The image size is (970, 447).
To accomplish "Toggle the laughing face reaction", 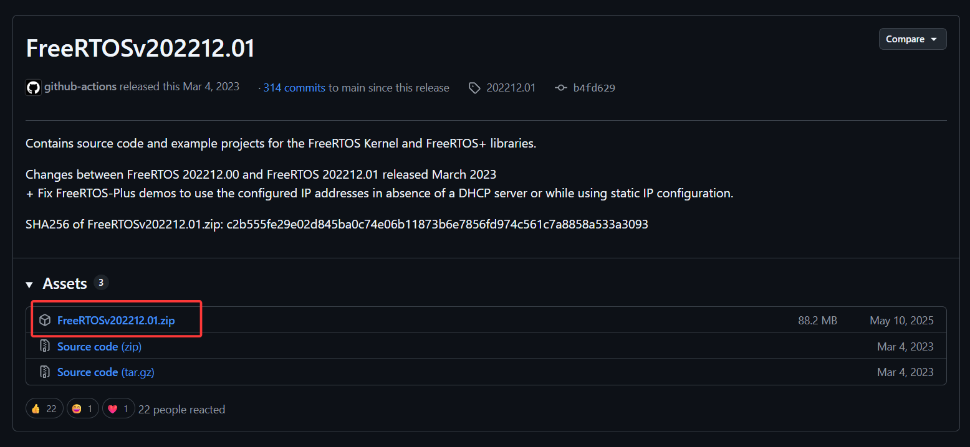I will pyautogui.click(x=83, y=408).
